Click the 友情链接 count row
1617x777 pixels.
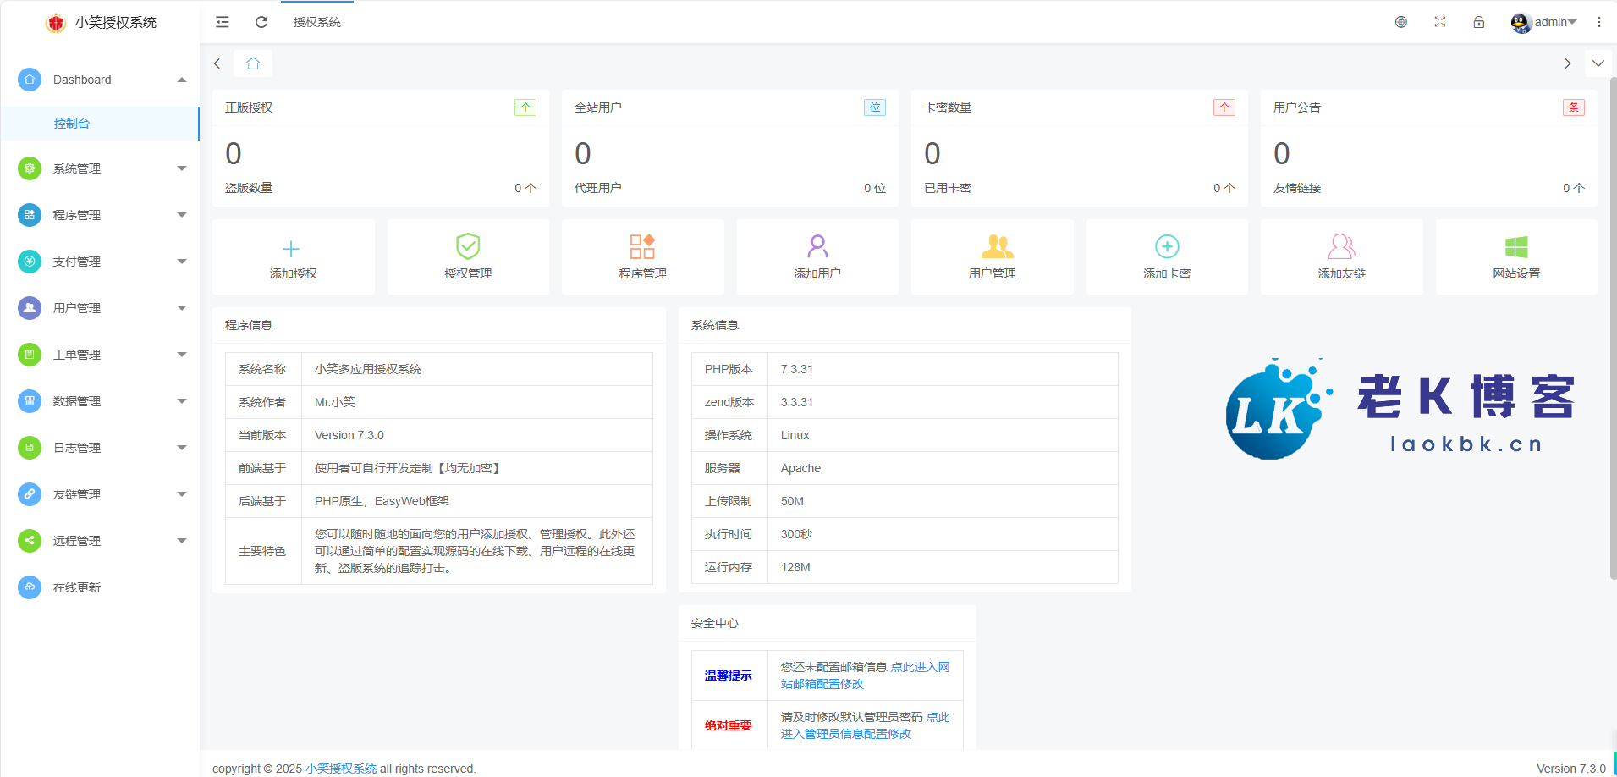point(1429,188)
